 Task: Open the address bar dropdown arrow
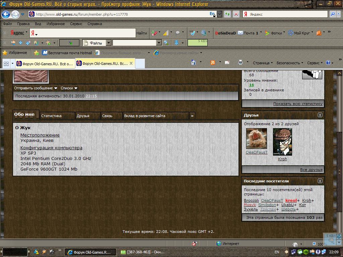tap(220, 14)
